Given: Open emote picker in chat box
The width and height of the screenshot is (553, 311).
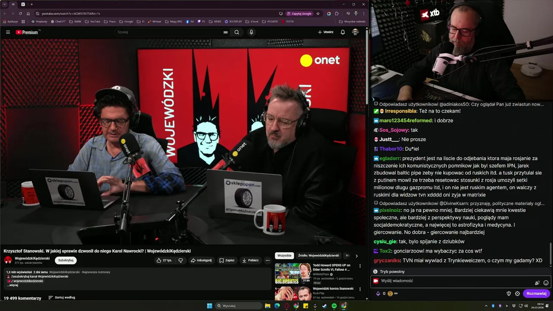Looking at the screenshot, I should [546, 283].
